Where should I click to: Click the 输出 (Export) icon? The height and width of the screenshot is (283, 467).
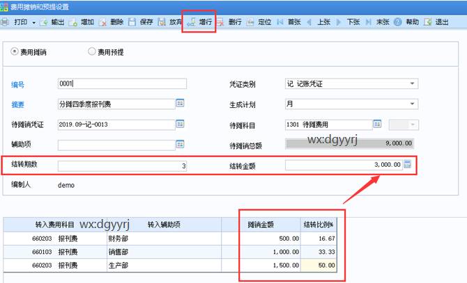click(x=44, y=22)
